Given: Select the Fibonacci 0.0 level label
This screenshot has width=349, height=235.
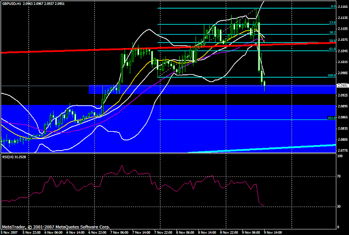Looking at the screenshot, I should point(333,7).
